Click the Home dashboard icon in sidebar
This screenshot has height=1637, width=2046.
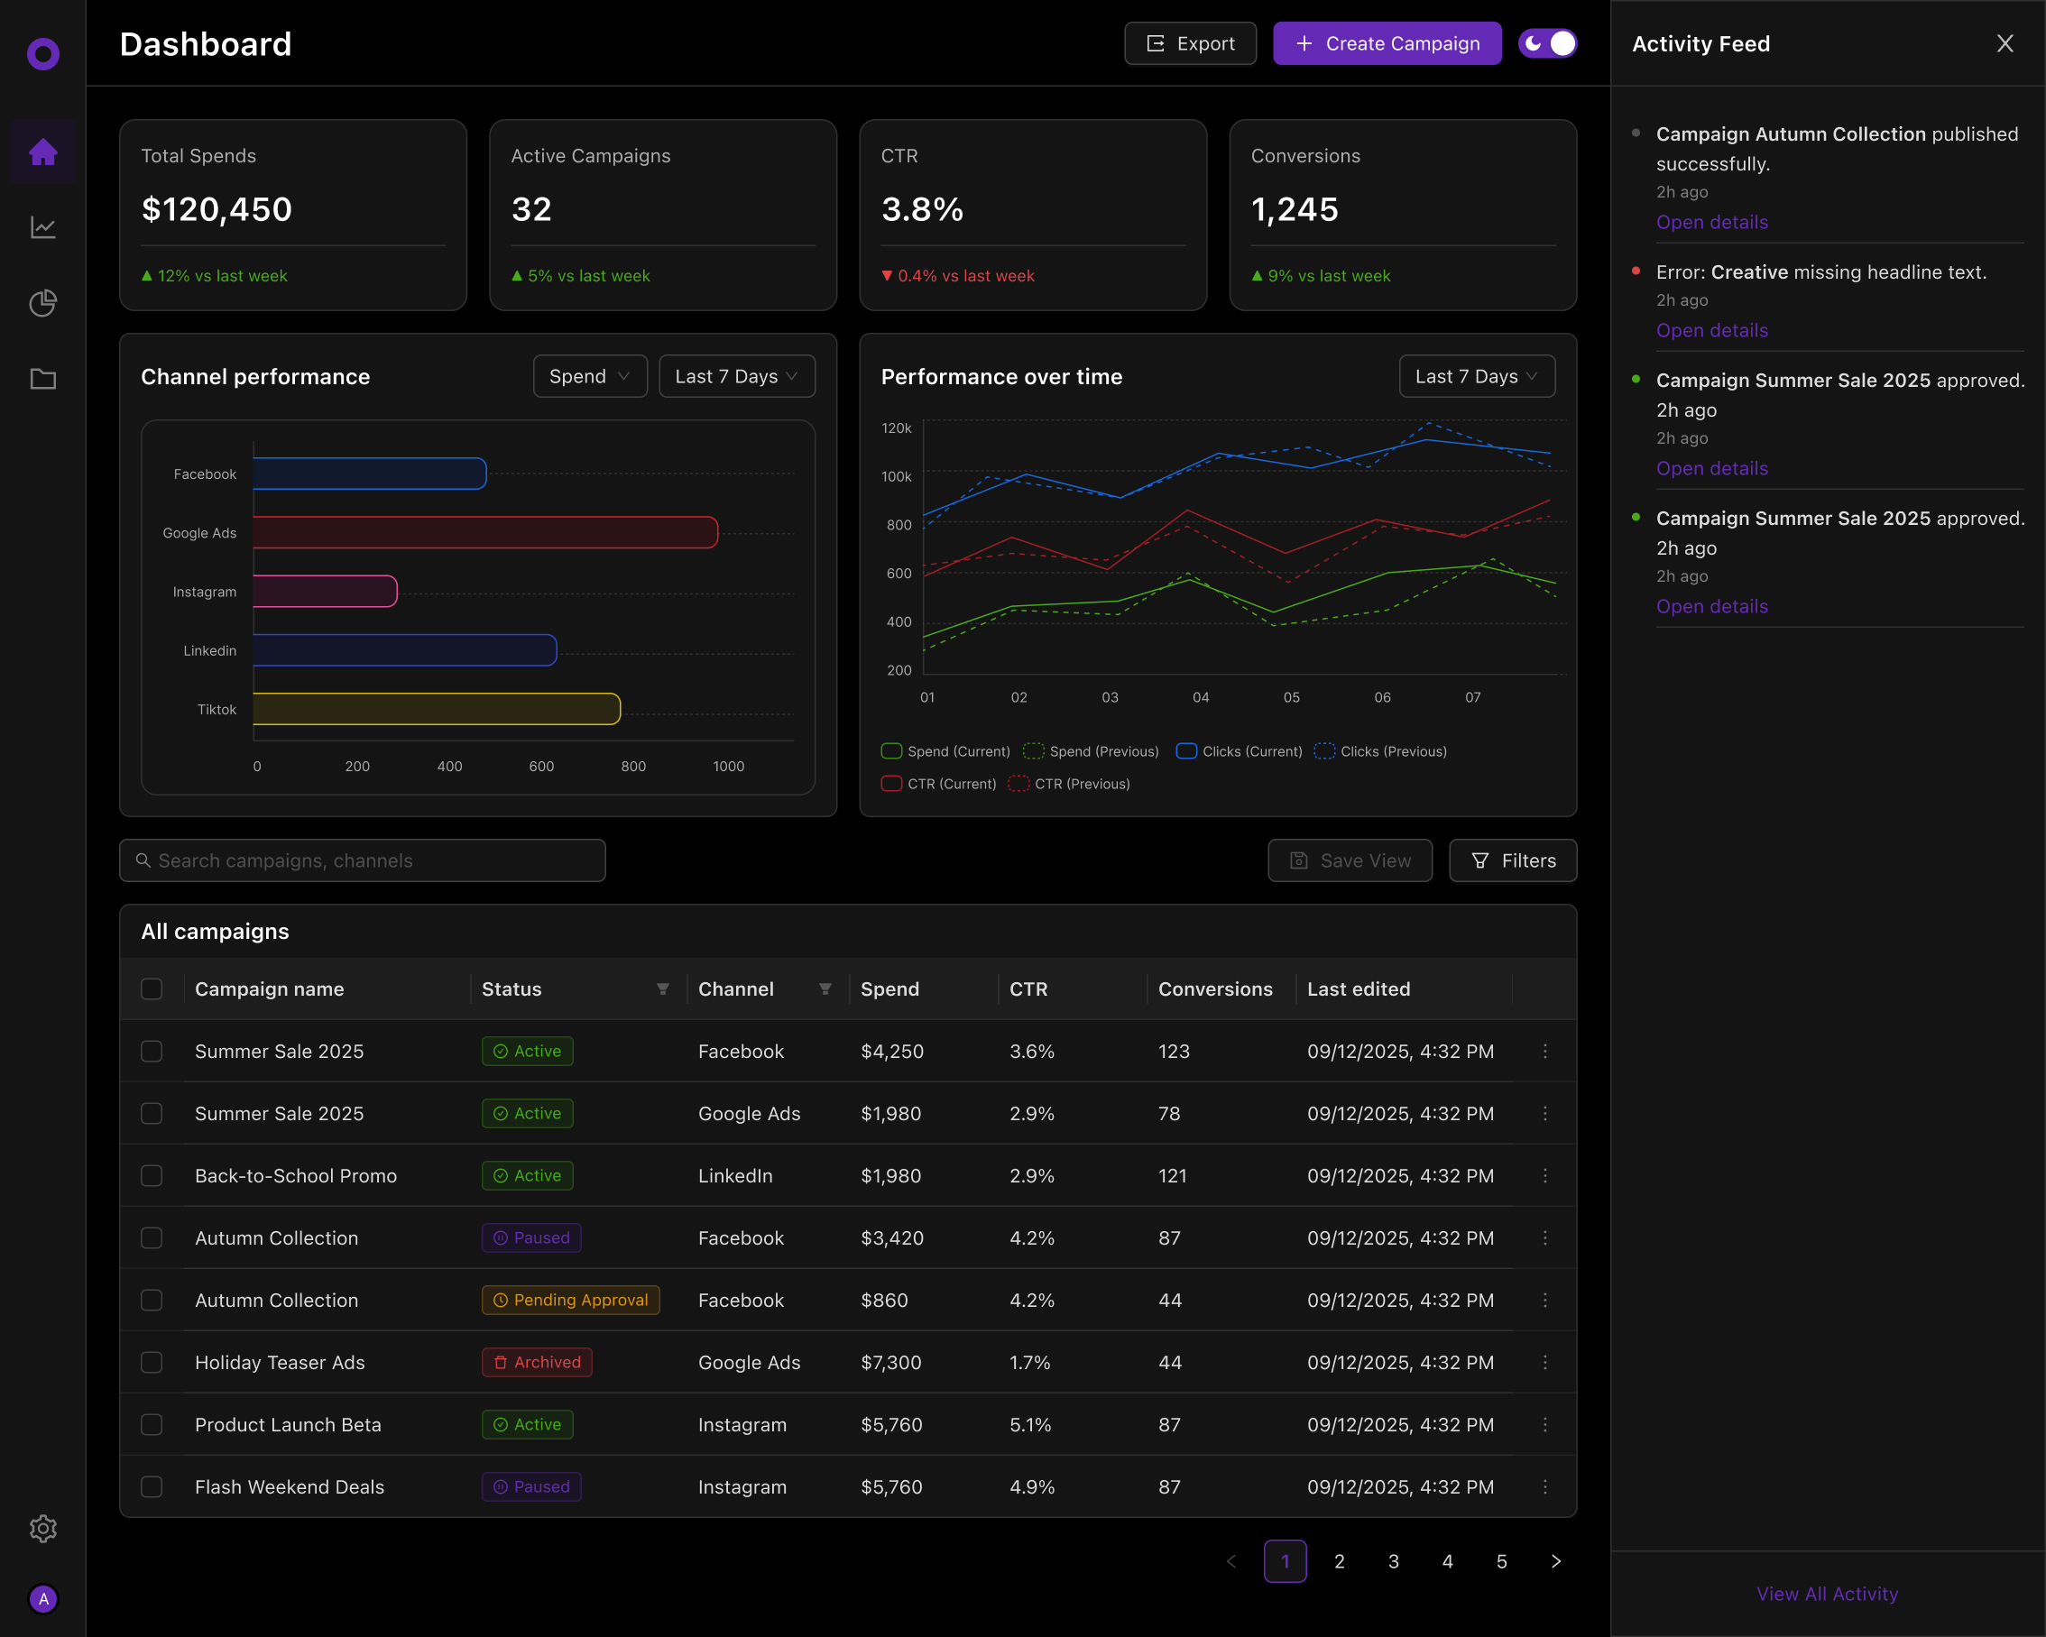(x=42, y=151)
